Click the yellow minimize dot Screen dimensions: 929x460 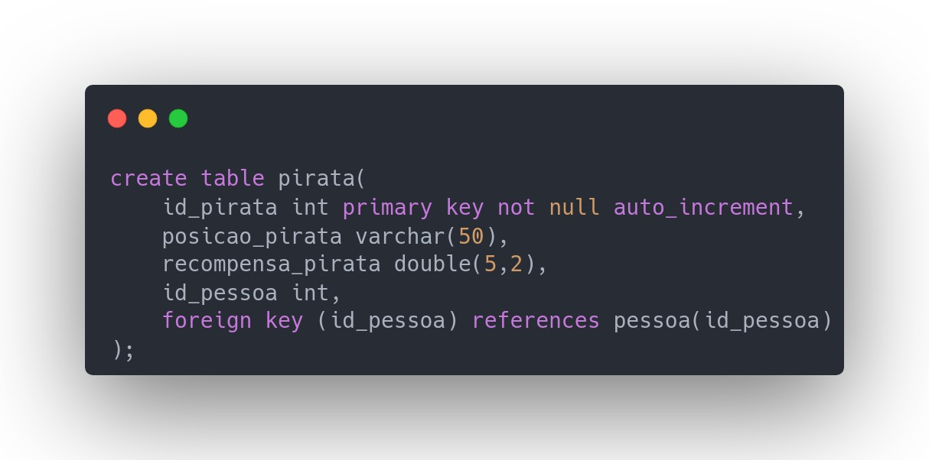[148, 118]
